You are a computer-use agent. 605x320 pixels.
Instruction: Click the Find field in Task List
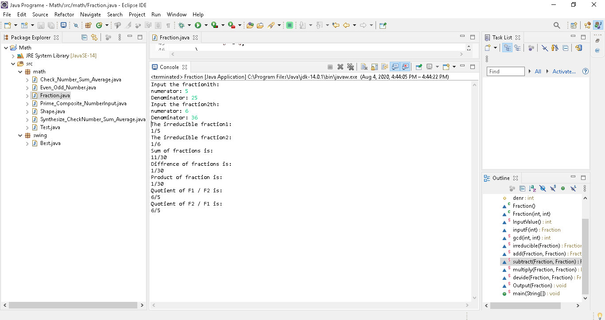(x=505, y=71)
